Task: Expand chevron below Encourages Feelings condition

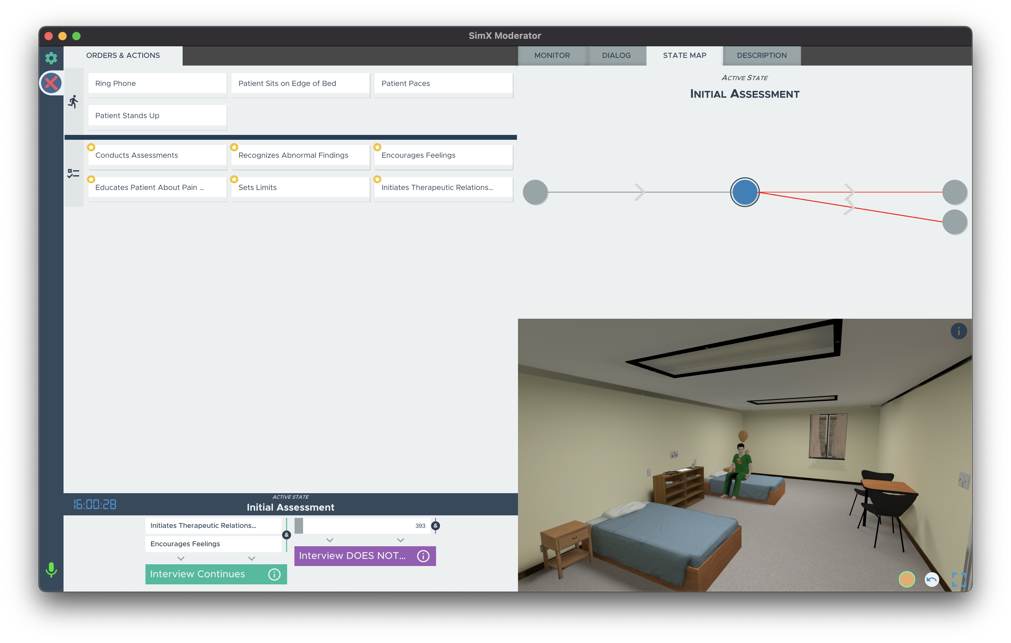Action: coord(181,558)
